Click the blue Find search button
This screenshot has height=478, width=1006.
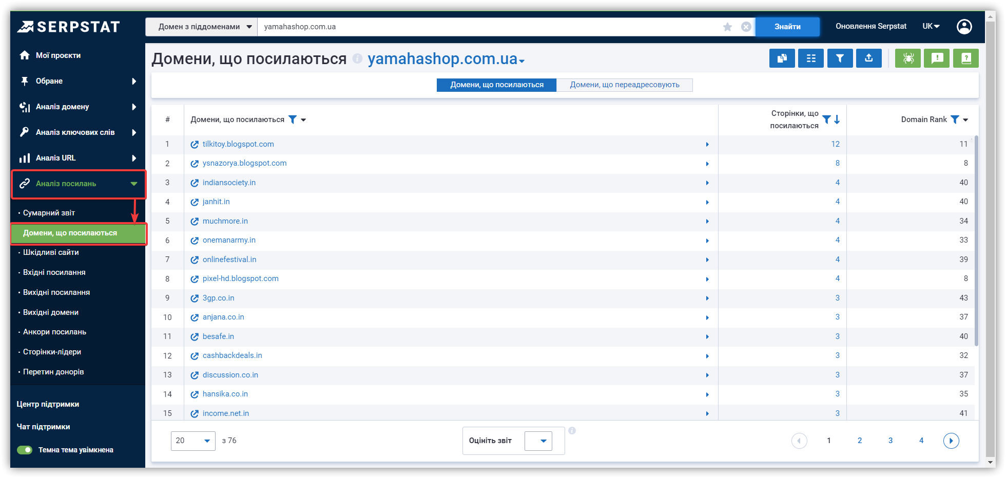coord(787,27)
